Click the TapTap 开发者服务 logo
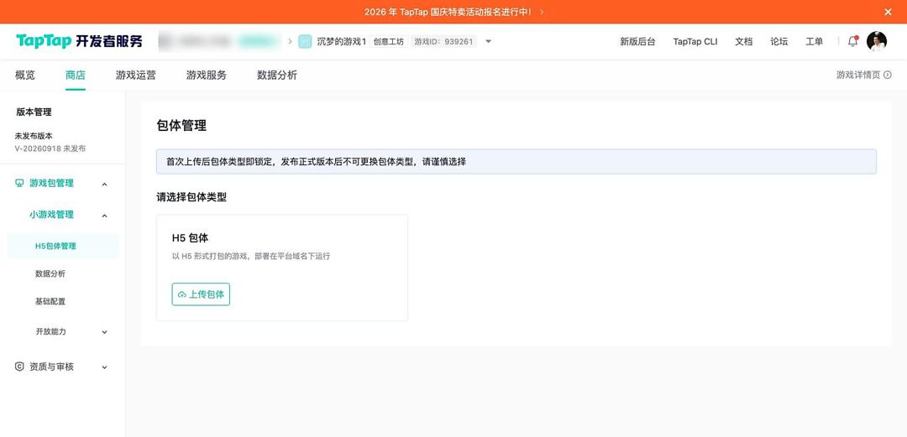The width and height of the screenshot is (907, 437). tap(79, 41)
